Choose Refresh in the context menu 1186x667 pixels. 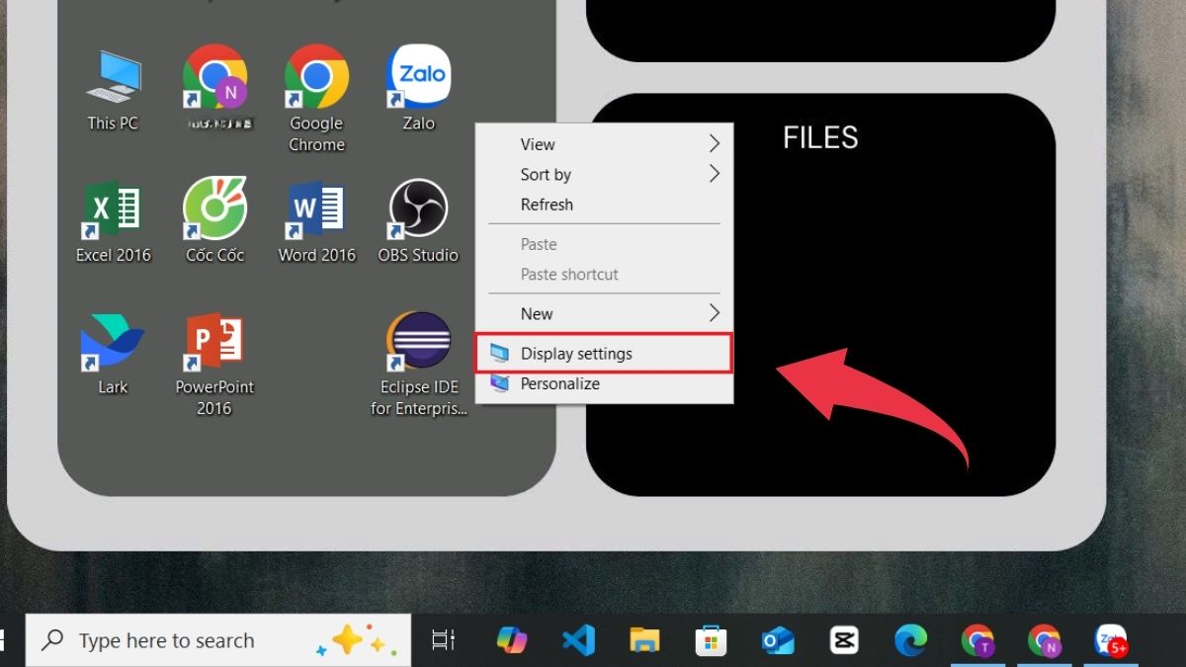[605, 205]
